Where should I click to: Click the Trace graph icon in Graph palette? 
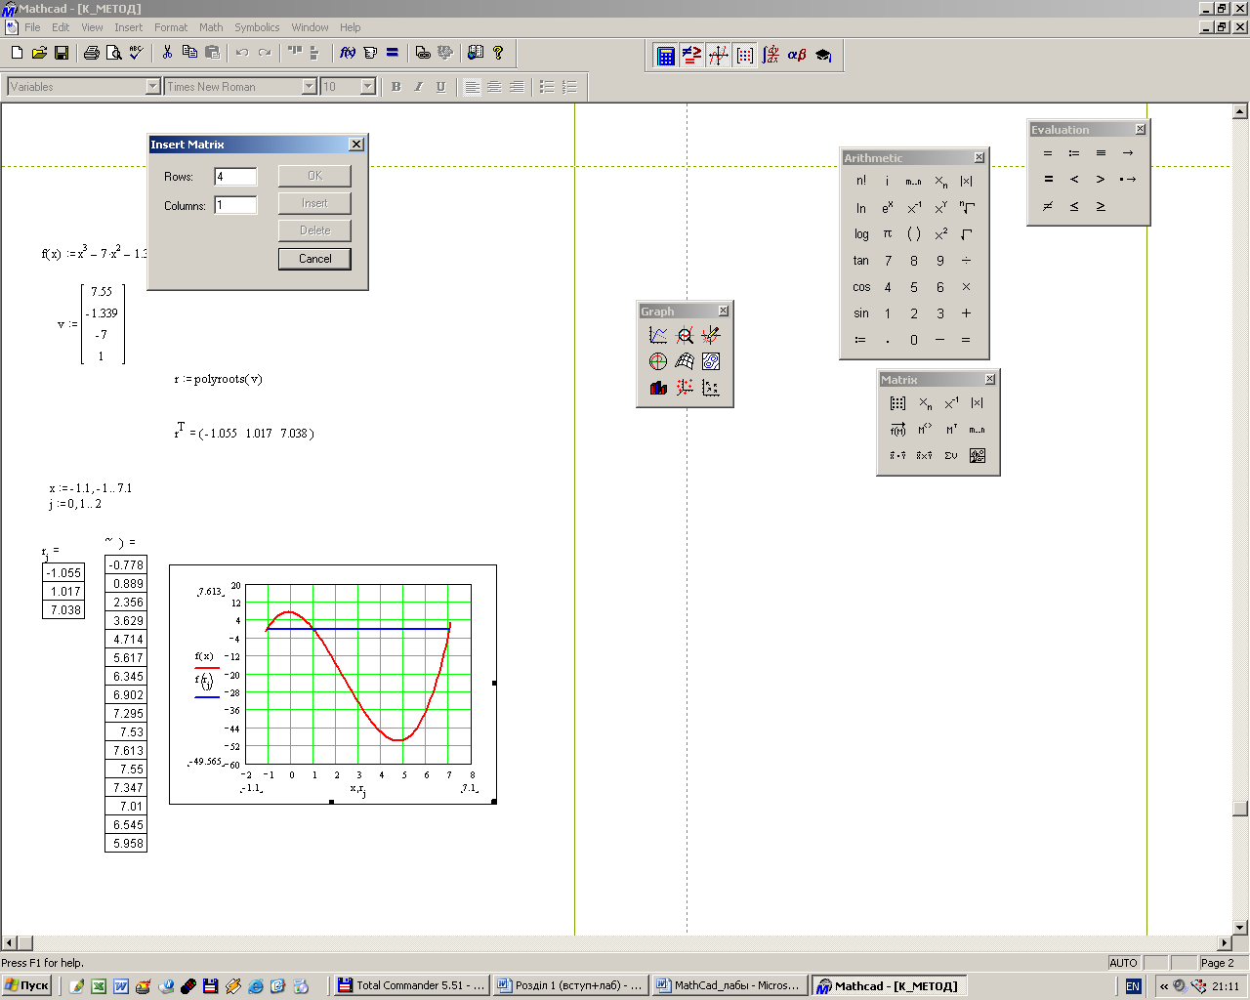(711, 335)
